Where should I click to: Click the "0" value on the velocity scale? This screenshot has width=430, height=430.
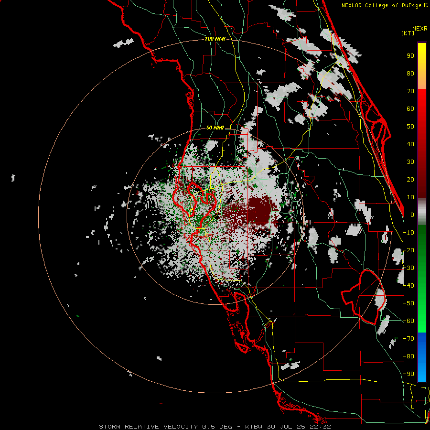point(412,215)
